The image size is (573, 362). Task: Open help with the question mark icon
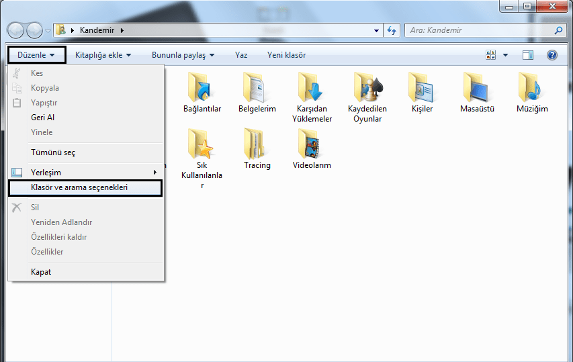(x=552, y=55)
